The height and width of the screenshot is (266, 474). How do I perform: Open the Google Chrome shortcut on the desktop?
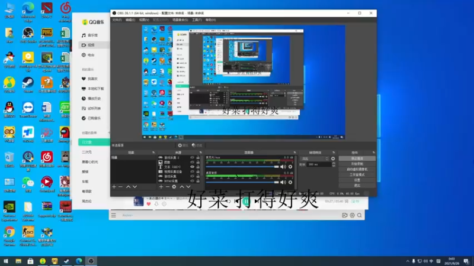coord(9,236)
